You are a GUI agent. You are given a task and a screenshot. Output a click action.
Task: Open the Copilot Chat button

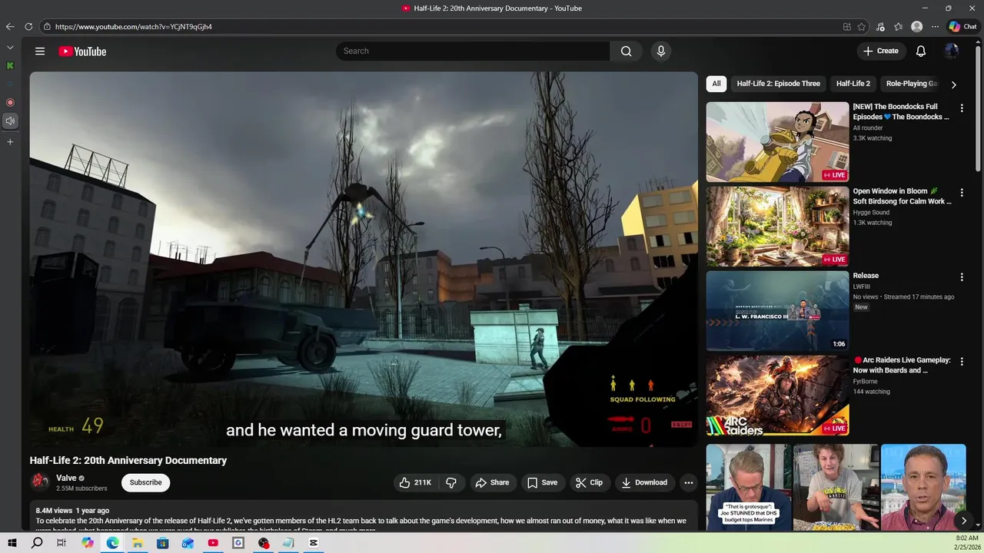(962, 26)
